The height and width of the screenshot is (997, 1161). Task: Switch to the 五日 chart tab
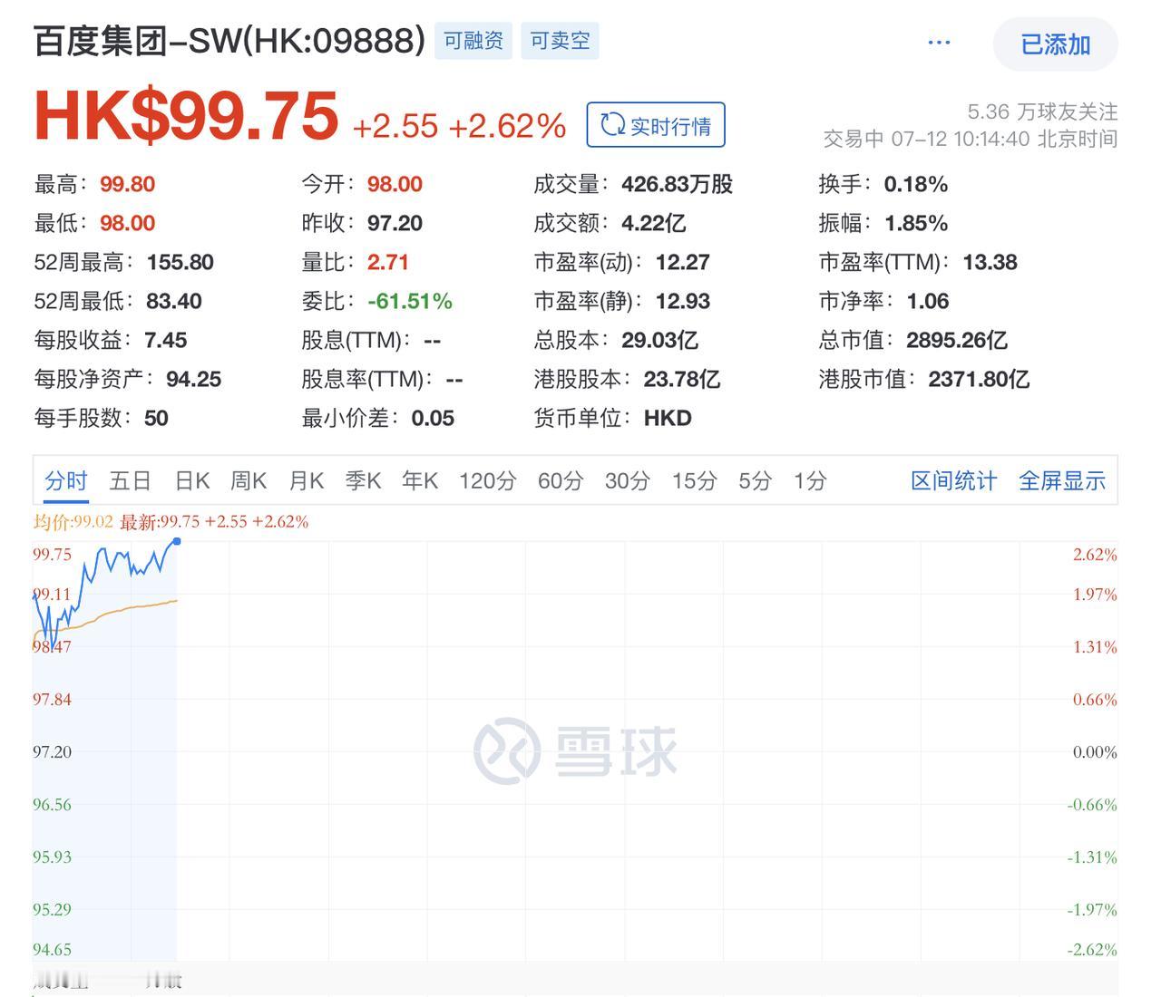130,480
